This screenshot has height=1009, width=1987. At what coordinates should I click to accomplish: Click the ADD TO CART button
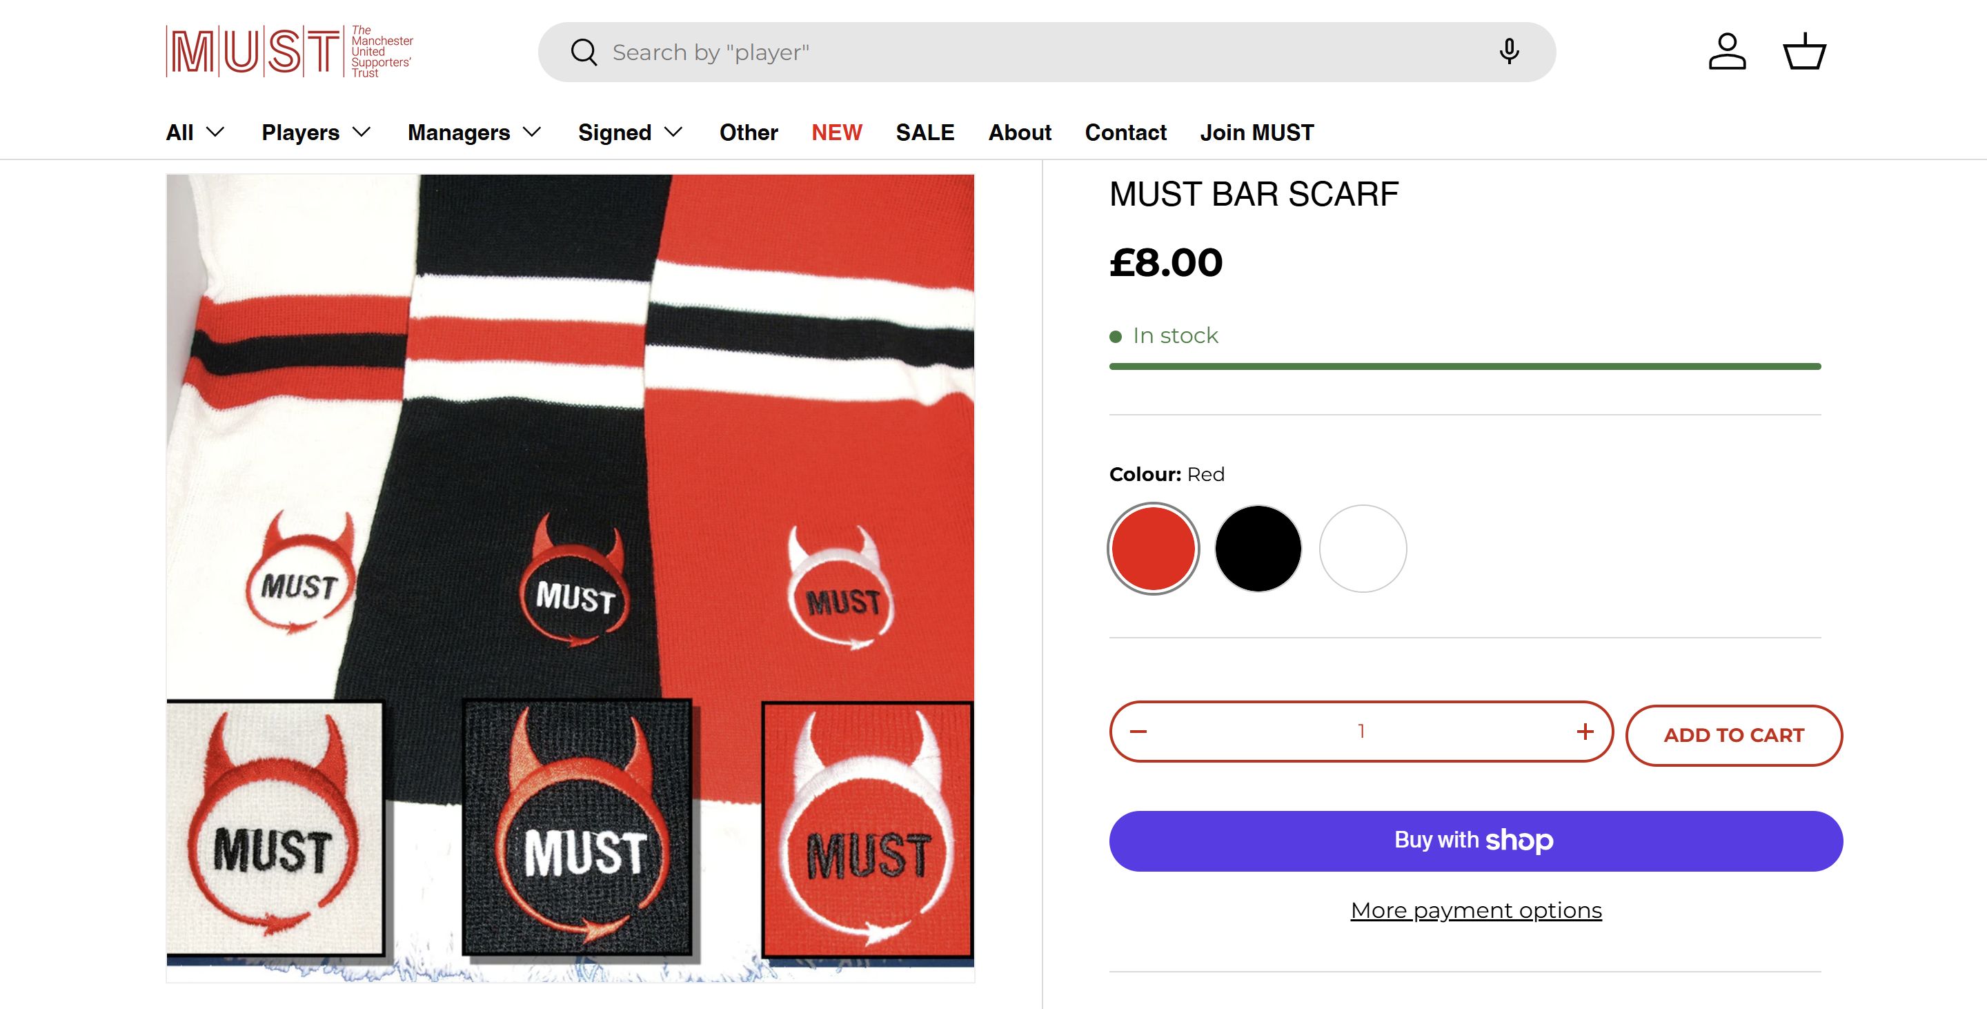(x=1733, y=735)
